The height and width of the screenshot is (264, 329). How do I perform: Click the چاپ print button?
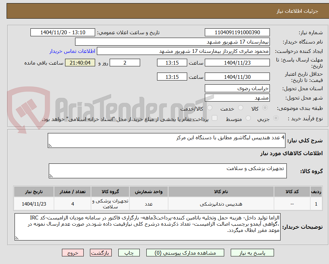129,253
